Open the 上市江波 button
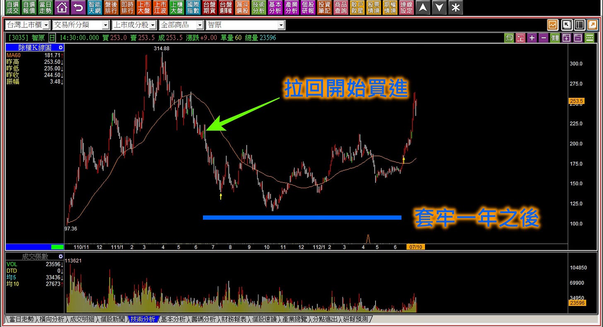603x327 pixels. (160, 7)
